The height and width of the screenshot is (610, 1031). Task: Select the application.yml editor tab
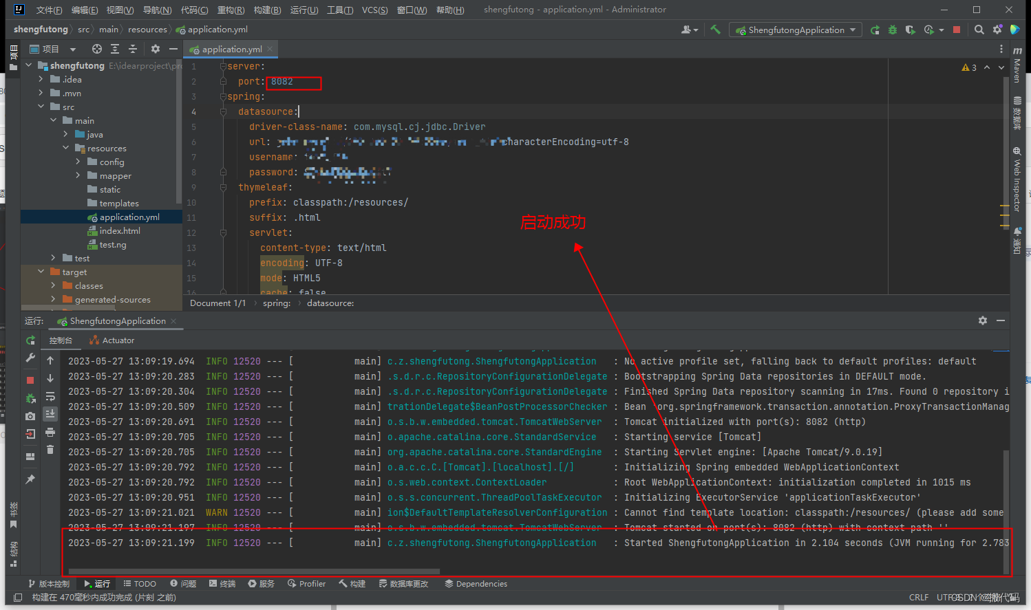232,49
